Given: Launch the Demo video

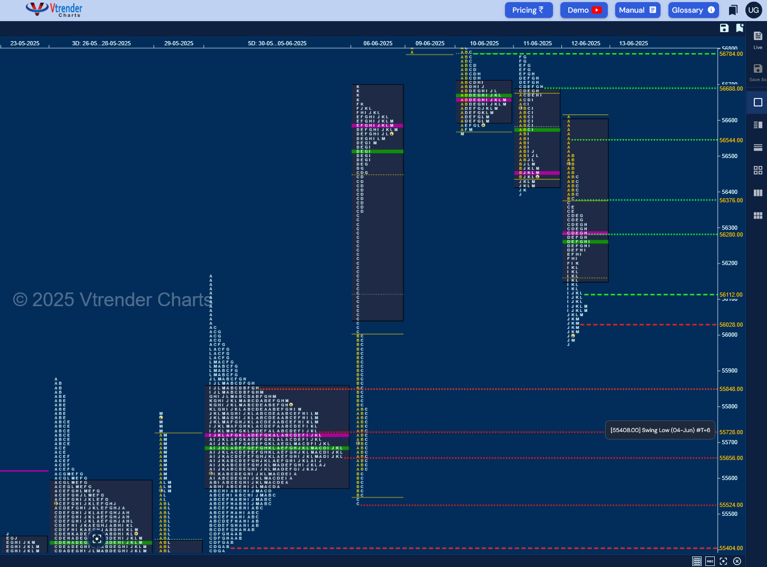Looking at the screenshot, I should [584, 10].
